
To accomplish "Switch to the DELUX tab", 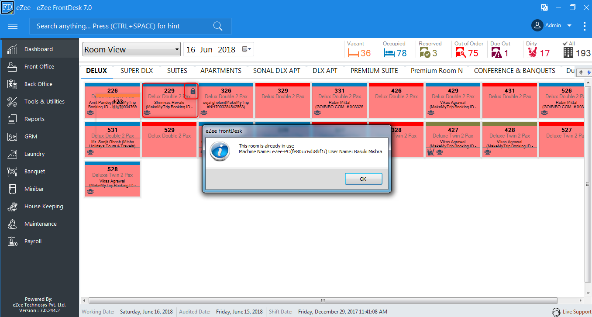I will click(x=96, y=71).
